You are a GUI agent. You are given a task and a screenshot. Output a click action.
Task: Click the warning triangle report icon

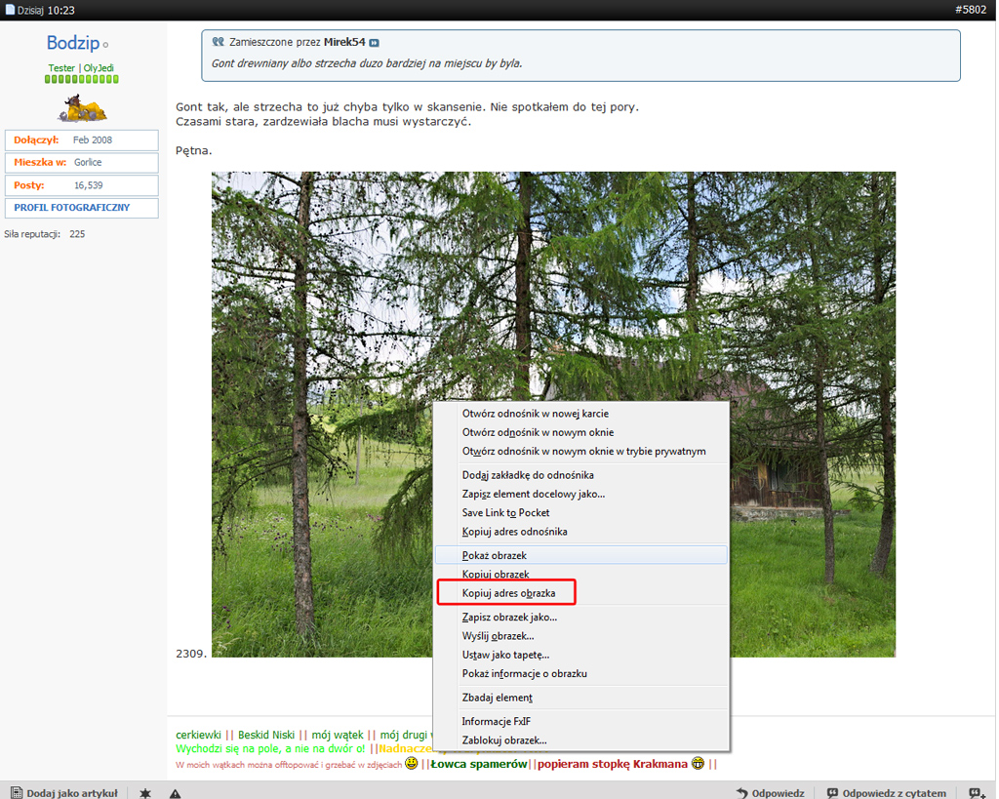click(x=176, y=793)
